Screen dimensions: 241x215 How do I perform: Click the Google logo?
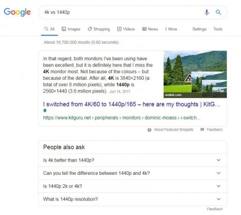(17, 12)
